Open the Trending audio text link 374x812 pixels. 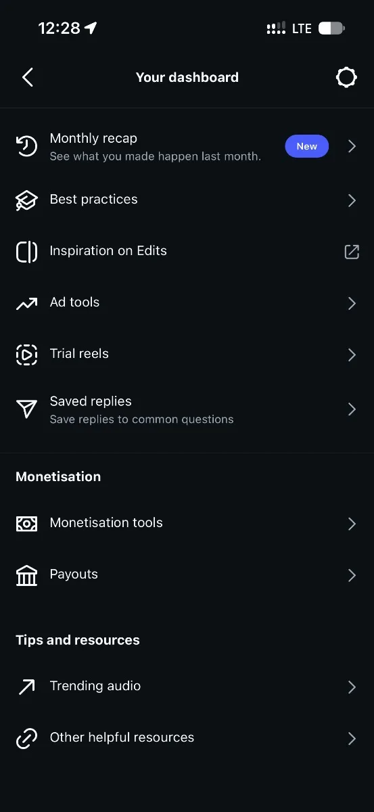pos(95,685)
